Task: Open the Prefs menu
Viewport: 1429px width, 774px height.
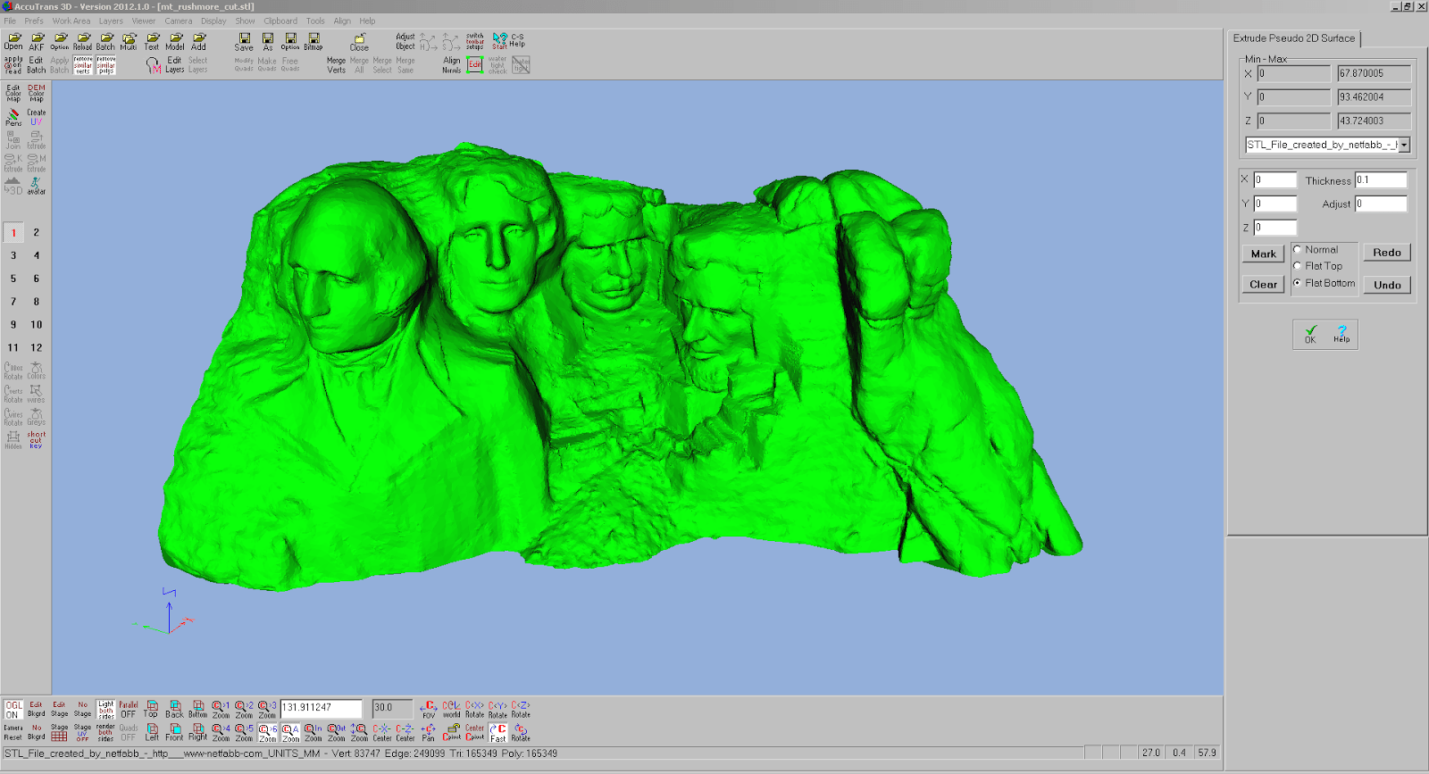Action: pos(34,21)
